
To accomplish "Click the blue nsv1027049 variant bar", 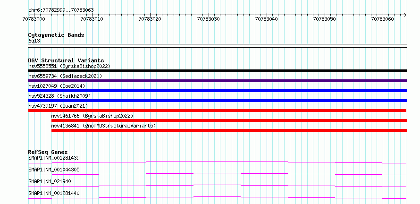I will (217, 91).
